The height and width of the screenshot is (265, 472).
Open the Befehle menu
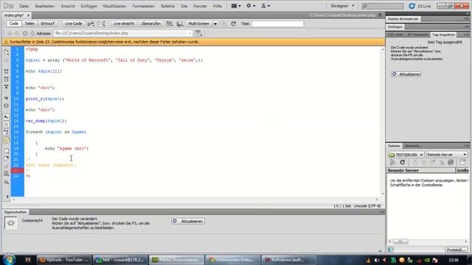pyautogui.click(x=167, y=6)
